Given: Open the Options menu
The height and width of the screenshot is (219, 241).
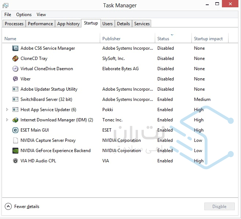Looking at the screenshot, I should (x=24, y=15).
